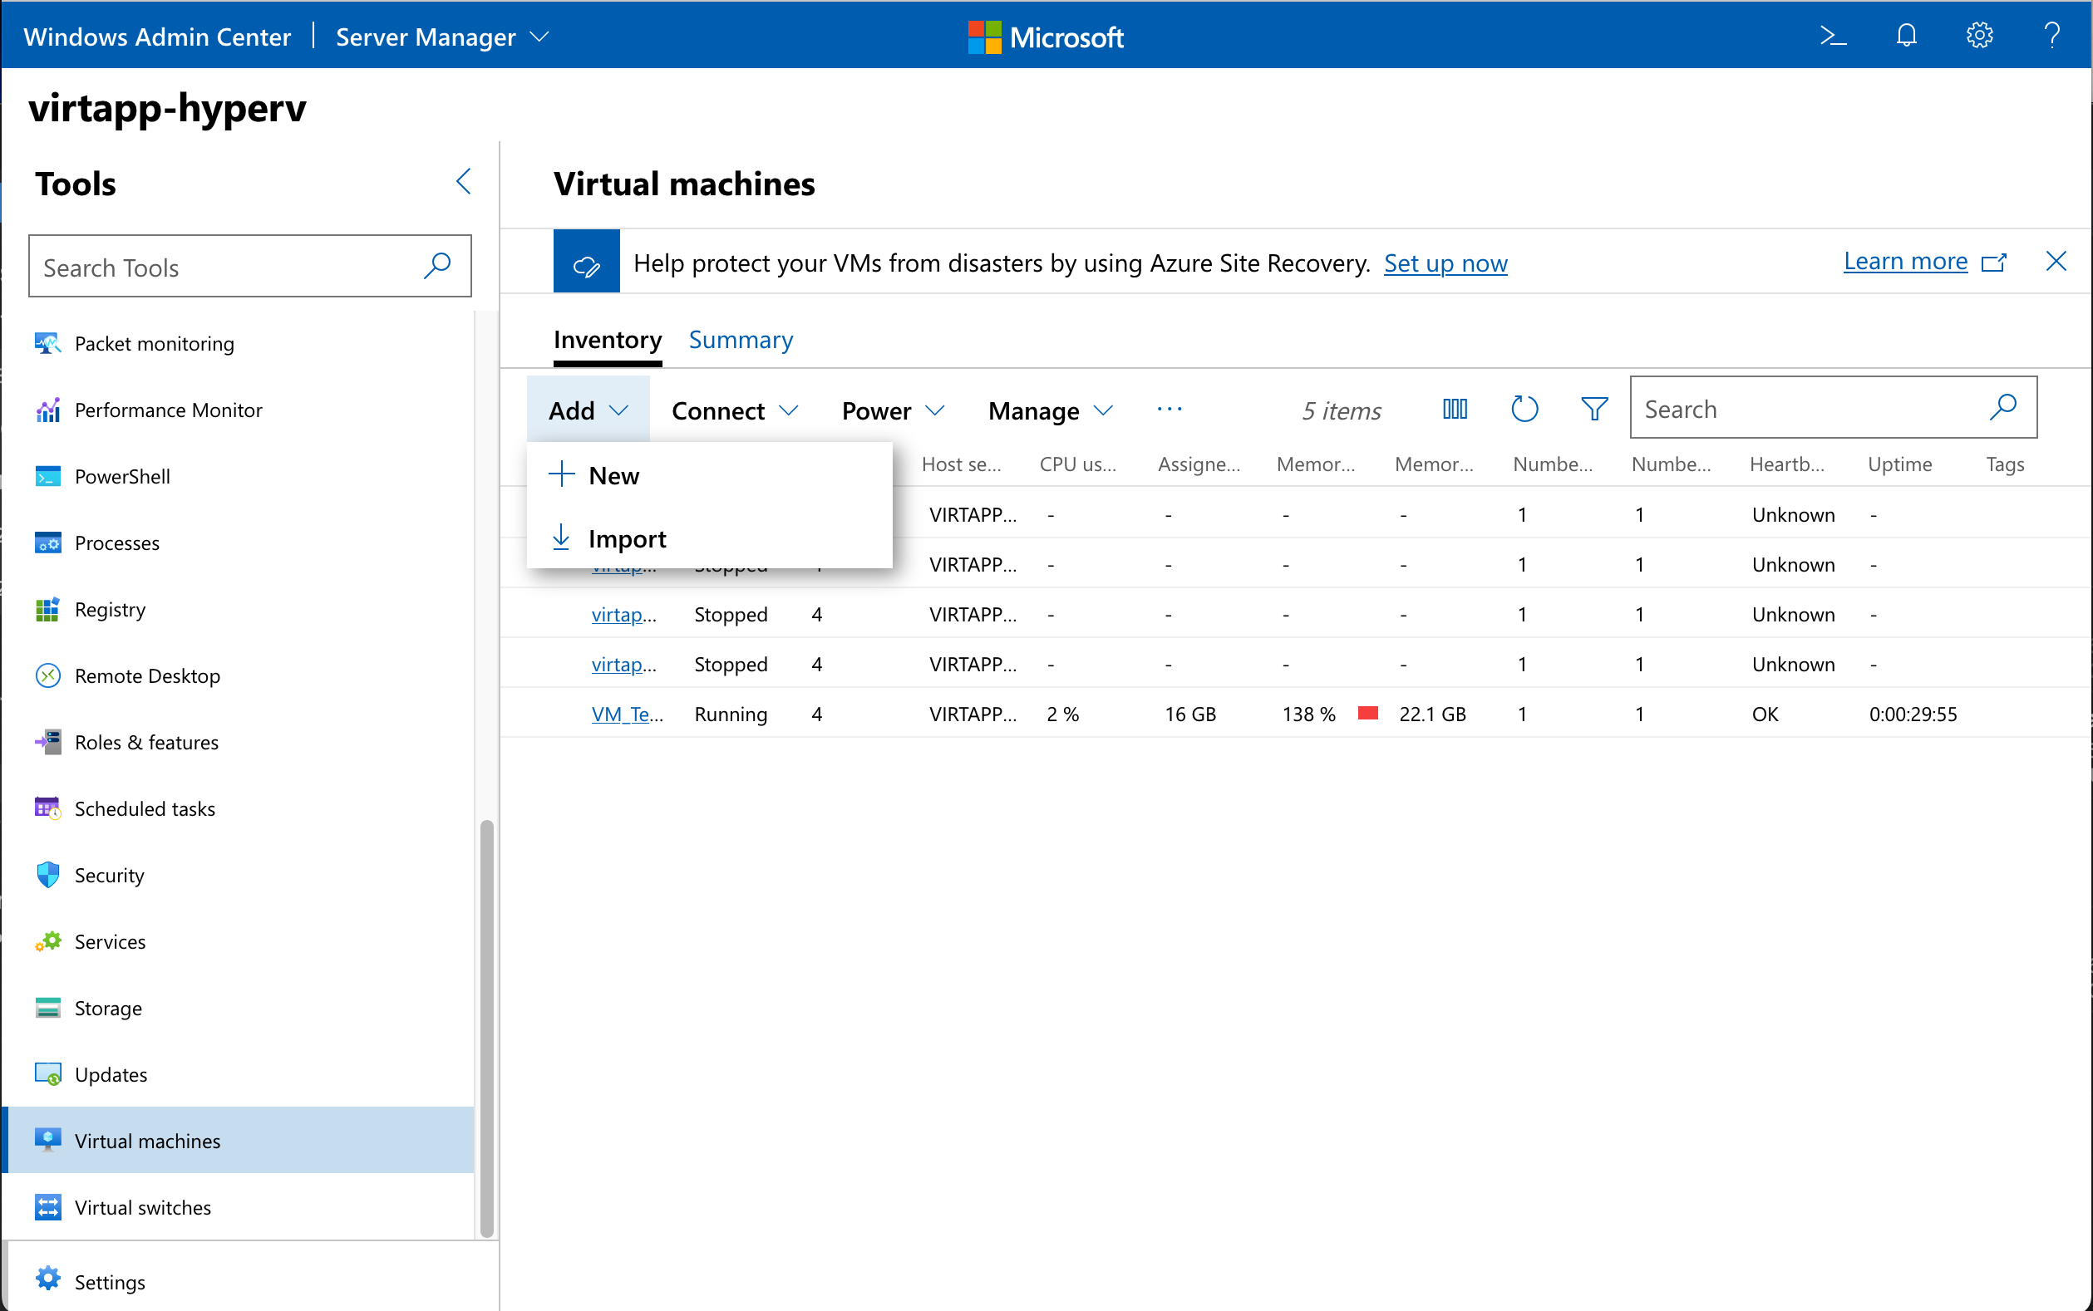Switch to the Summary tab
The image size is (2093, 1311).
point(740,340)
